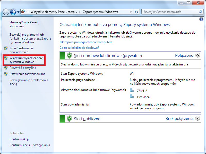Expand the Sieci publiczne section chevron

tap(198, 118)
